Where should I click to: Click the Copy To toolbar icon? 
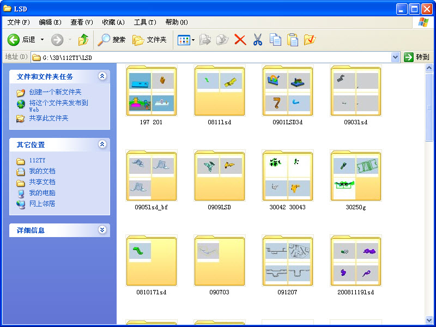point(222,40)
